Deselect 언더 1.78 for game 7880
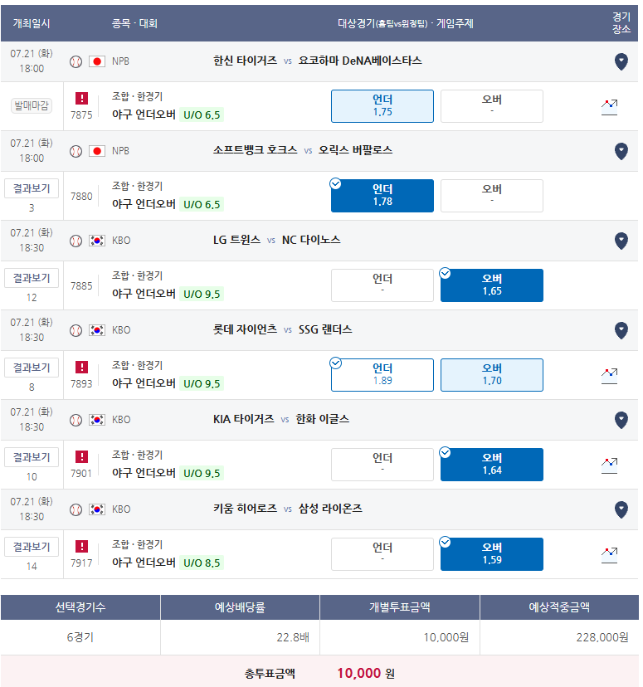 pyautogui.click(x=382, y=196)
